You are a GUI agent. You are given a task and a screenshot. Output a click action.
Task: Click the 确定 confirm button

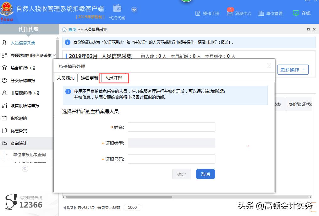[181, 174]
